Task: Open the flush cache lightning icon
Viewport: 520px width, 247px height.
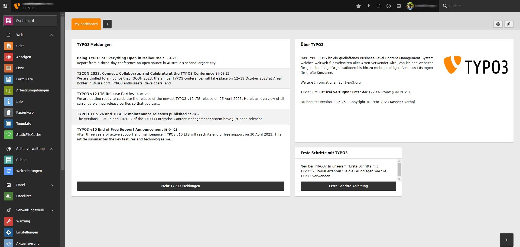Action: [x=369, y=6]
